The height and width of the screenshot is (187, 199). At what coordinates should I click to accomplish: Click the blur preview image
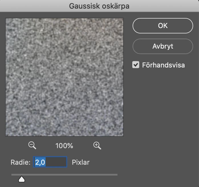(x=64, y=77)
